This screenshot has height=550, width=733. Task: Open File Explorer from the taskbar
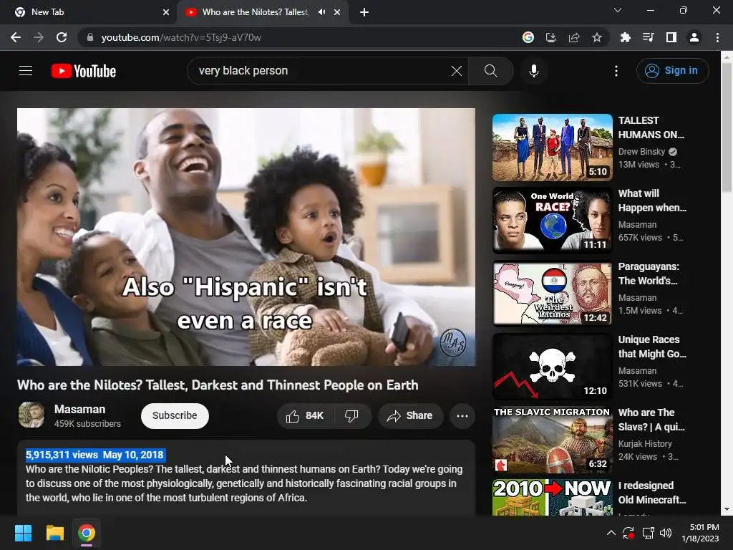(54, 533)
